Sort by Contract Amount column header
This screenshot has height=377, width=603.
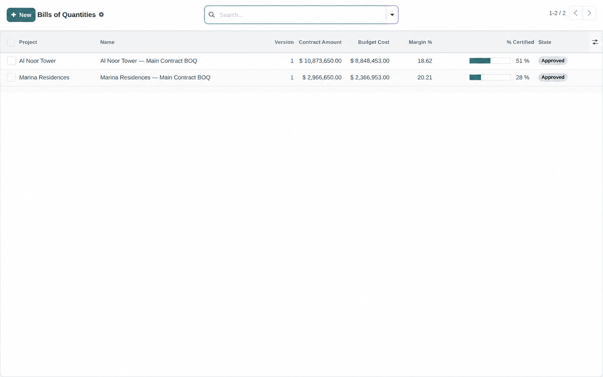pos(320,42)
